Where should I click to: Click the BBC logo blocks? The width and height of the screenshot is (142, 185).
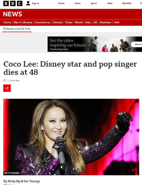[x=13, y=3]
